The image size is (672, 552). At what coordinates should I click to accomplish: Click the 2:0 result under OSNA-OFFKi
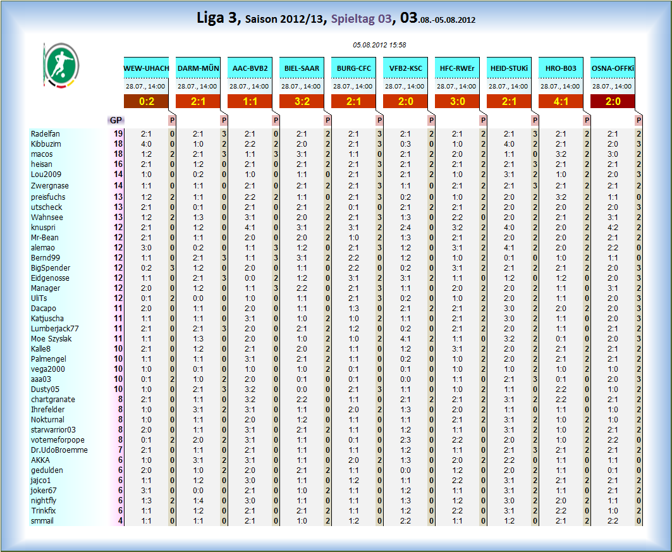613,102
